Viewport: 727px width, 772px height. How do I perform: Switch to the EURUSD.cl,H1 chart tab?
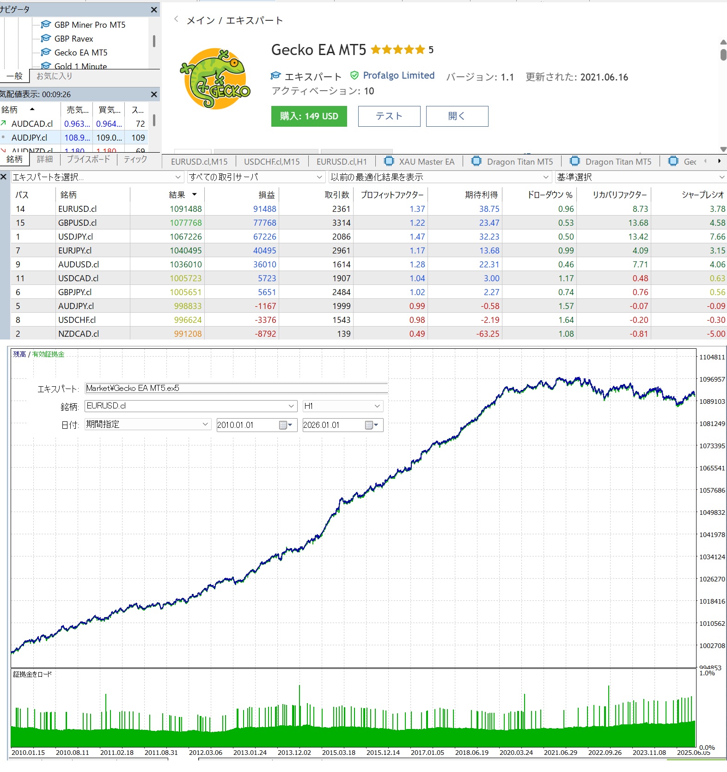(342, 161)
